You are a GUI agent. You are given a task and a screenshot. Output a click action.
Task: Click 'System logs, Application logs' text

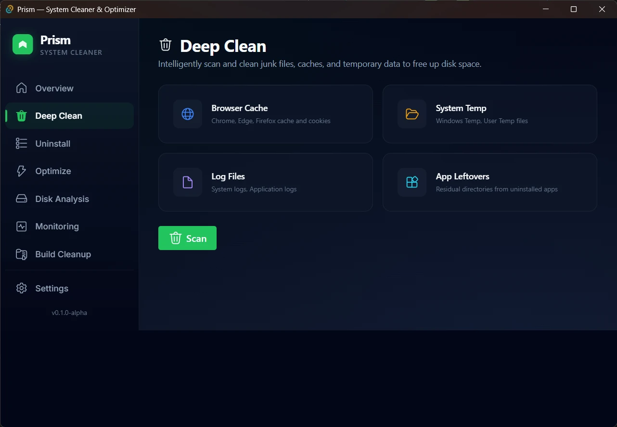254,189
